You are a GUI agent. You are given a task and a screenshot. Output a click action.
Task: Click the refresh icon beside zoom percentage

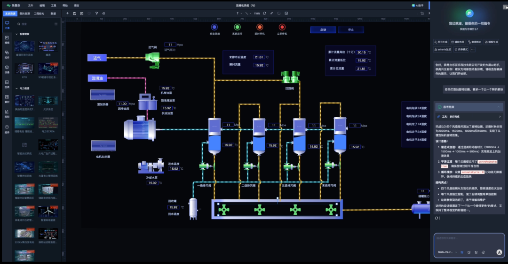click(x=264, y=13)
